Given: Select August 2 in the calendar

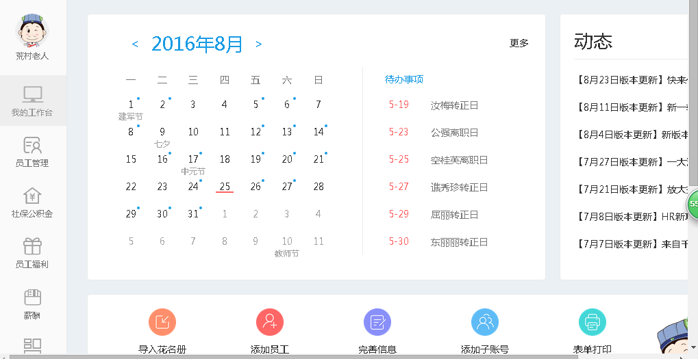Looking at the screenshot, I should point(162,105).
